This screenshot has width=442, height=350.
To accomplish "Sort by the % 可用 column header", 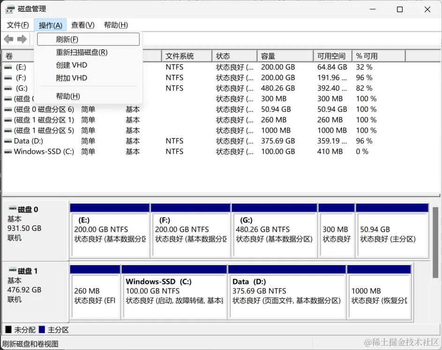I will (x=379, y=56).
